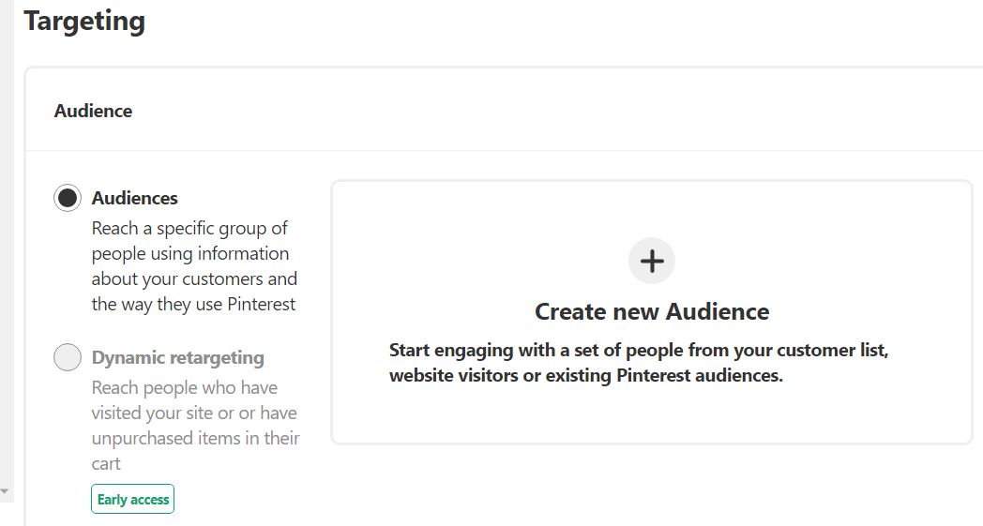Click the "Create new Audience" title
This screenshot has width=983, height=526.
pyautogui.click(x=652, y=312)
